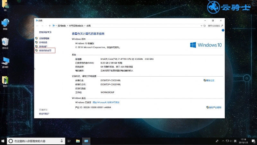The image size is (257, 145).
Task: Open Task View from the taskbar
Action: coord(69,141)
